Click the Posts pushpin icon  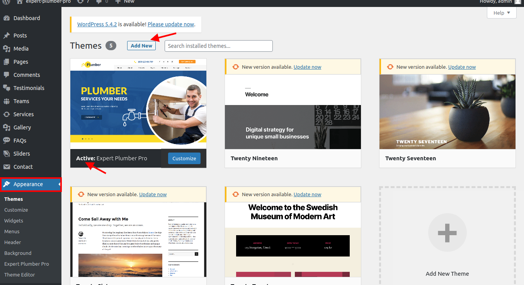pos(7,36)
